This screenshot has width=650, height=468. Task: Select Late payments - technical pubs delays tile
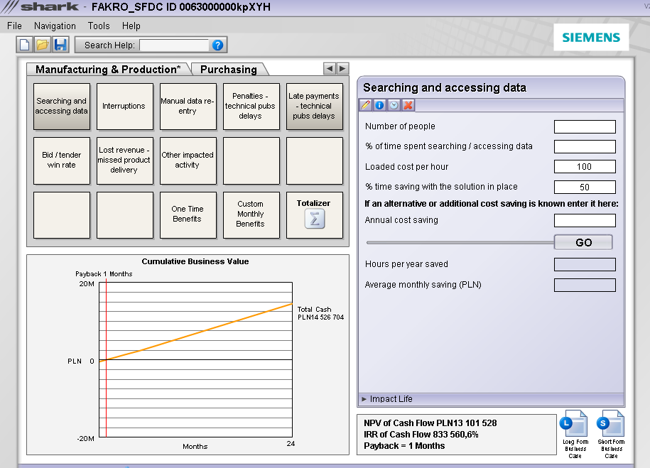(x=315, y=107)
